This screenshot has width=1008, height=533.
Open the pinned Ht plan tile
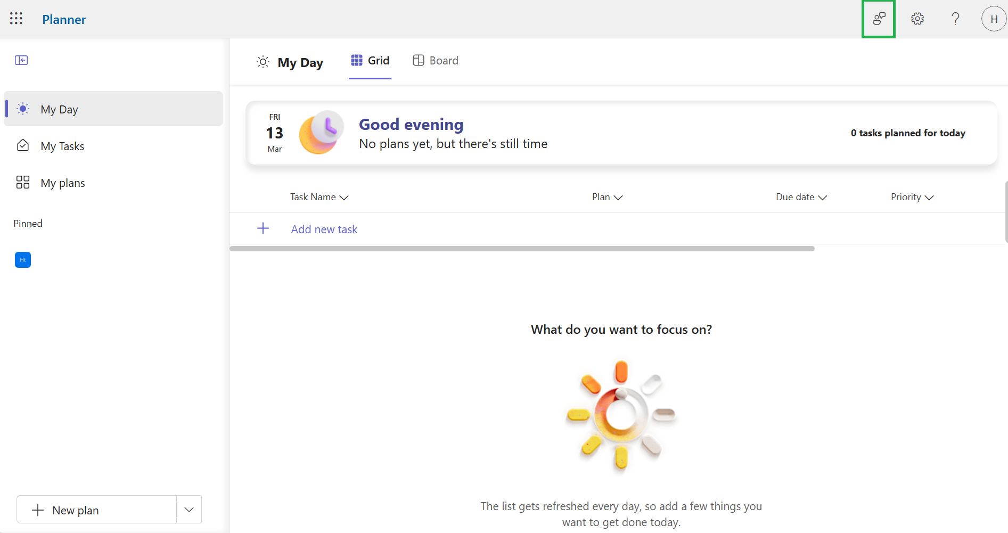pos(23,260)
